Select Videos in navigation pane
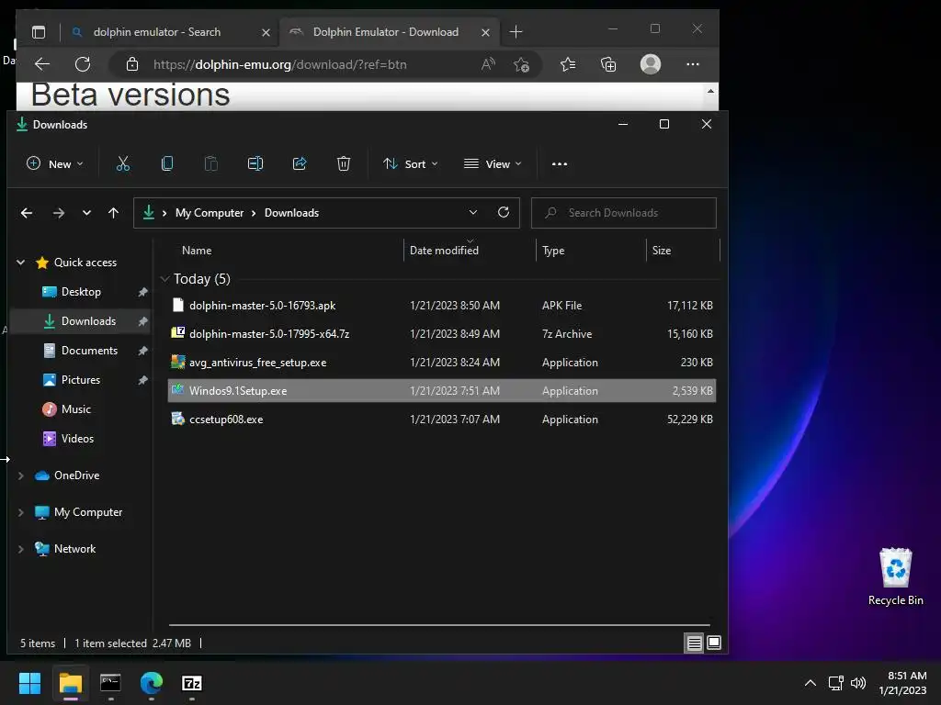This screenshot has width=941, height=705. point(77,439)
